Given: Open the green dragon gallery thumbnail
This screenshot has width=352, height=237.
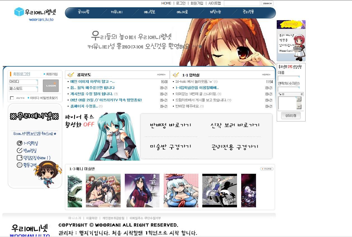Looking at the screenshot, I should point(75,191).
